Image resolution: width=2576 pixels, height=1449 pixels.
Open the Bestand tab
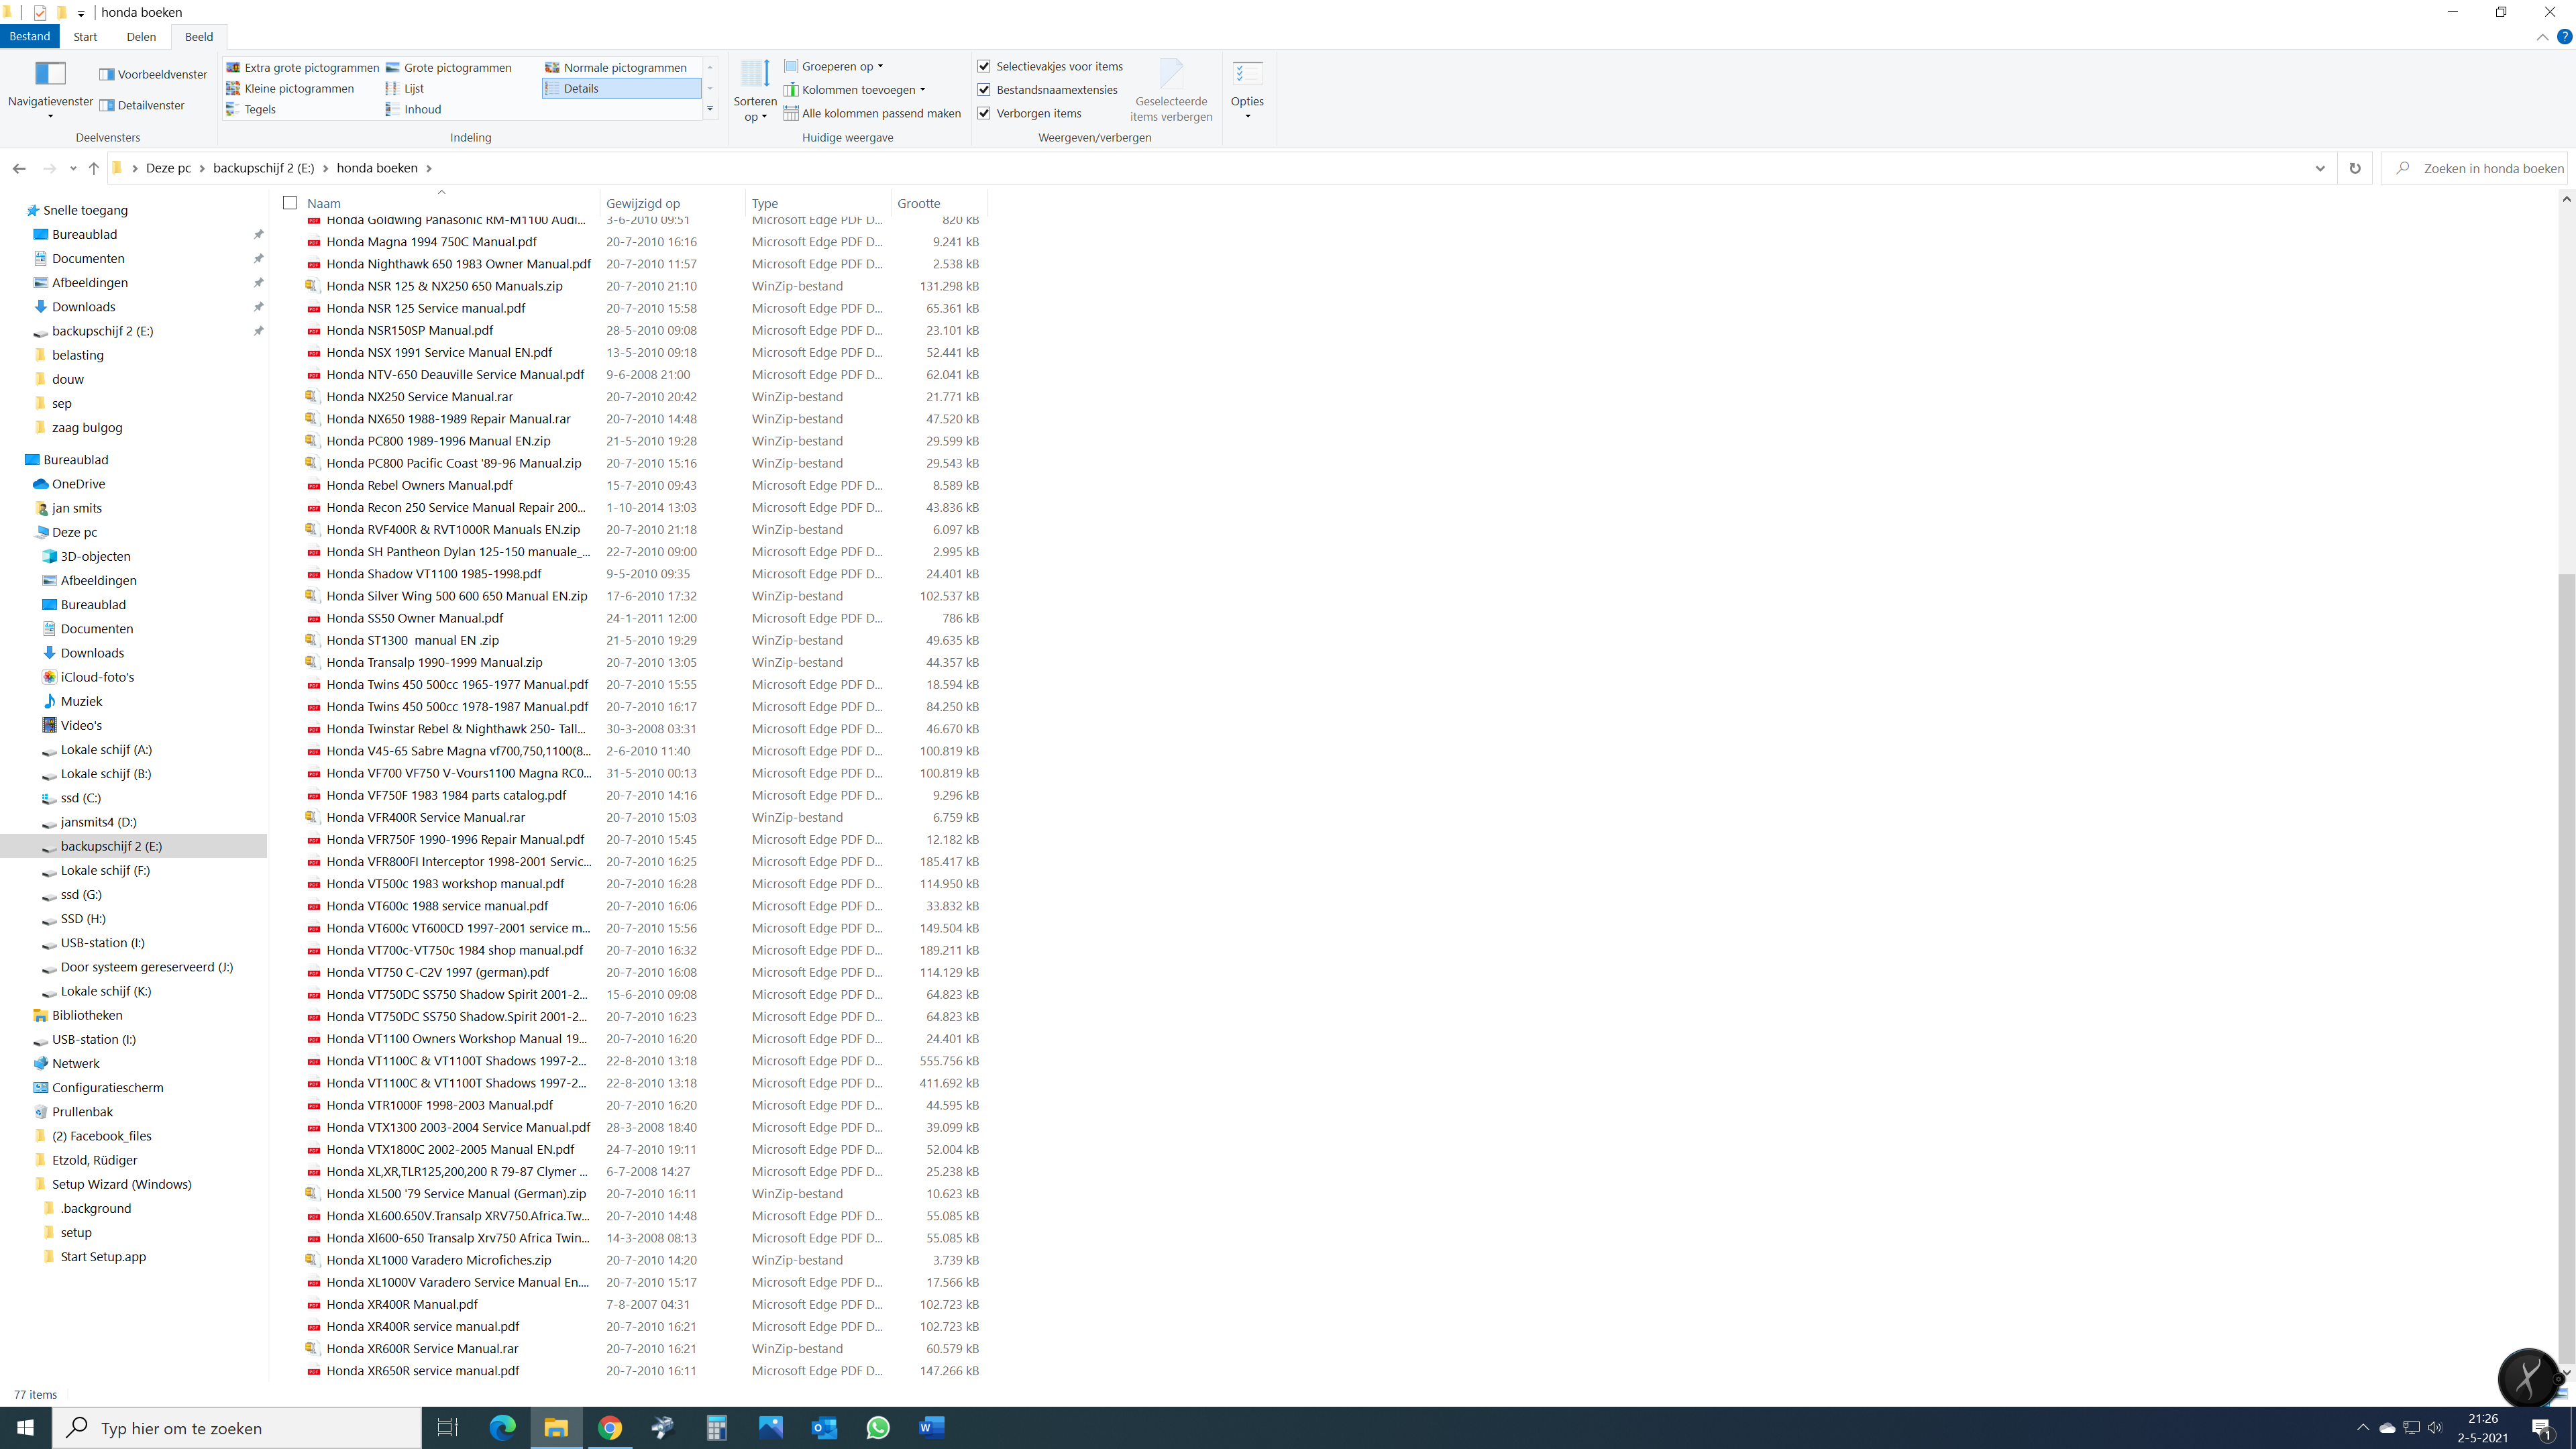coord(30,36)
